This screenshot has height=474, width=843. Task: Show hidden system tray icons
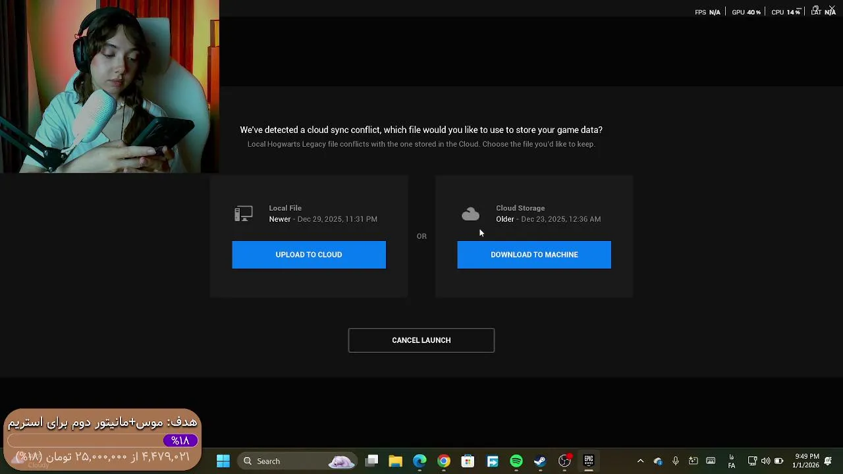[x=640, y=461]
